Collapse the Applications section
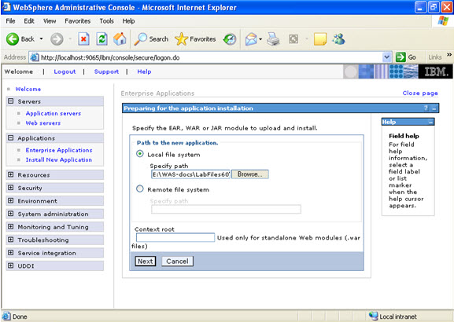Viewport: 454px width, 322px height. pyautogui.click(x=11, y=137)
